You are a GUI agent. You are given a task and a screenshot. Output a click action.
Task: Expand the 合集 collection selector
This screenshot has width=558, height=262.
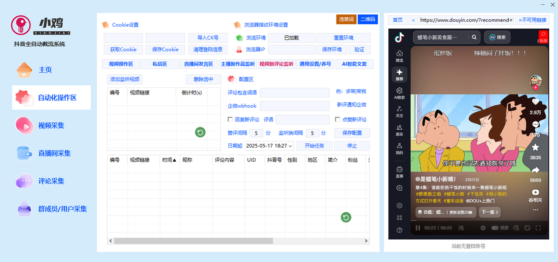pyautogui.click(x=445, y=212)
